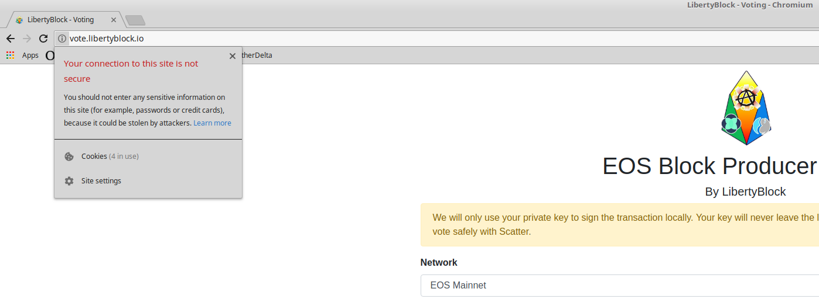Screen dimensions: 819x299
Task: Click the cookie icon in popup
Action: [x=69, y=157]
